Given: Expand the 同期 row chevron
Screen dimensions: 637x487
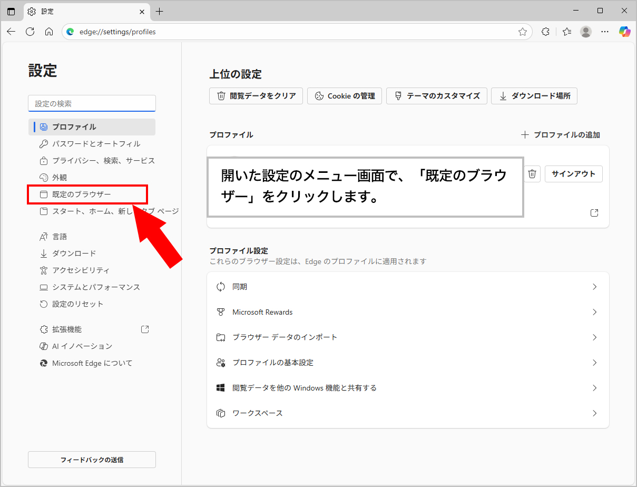Looking at the screenshot, I should (594, 287).
